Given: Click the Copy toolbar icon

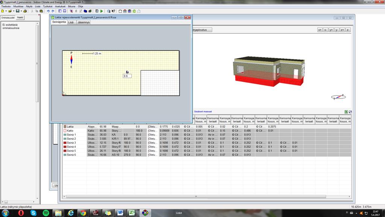Looking at the screenshot, I should click(x=36, y=11).
